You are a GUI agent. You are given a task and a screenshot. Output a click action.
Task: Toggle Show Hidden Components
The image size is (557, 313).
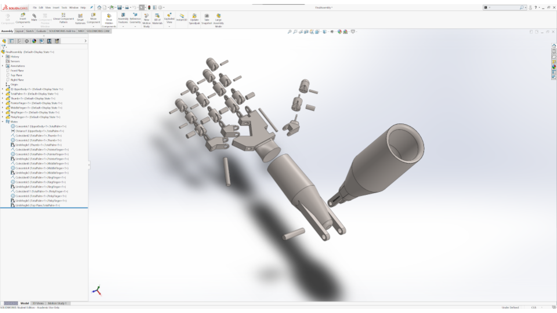[108, 19]
